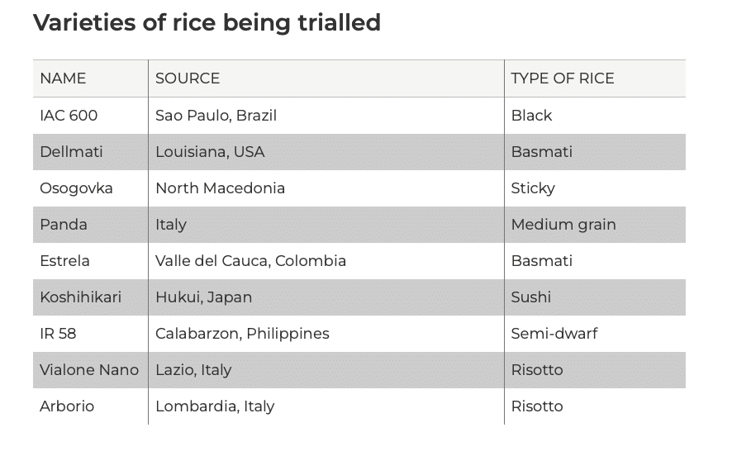Select the IAC 600 name cell
This screenshot has width=732, height=456.
point(69,116)
